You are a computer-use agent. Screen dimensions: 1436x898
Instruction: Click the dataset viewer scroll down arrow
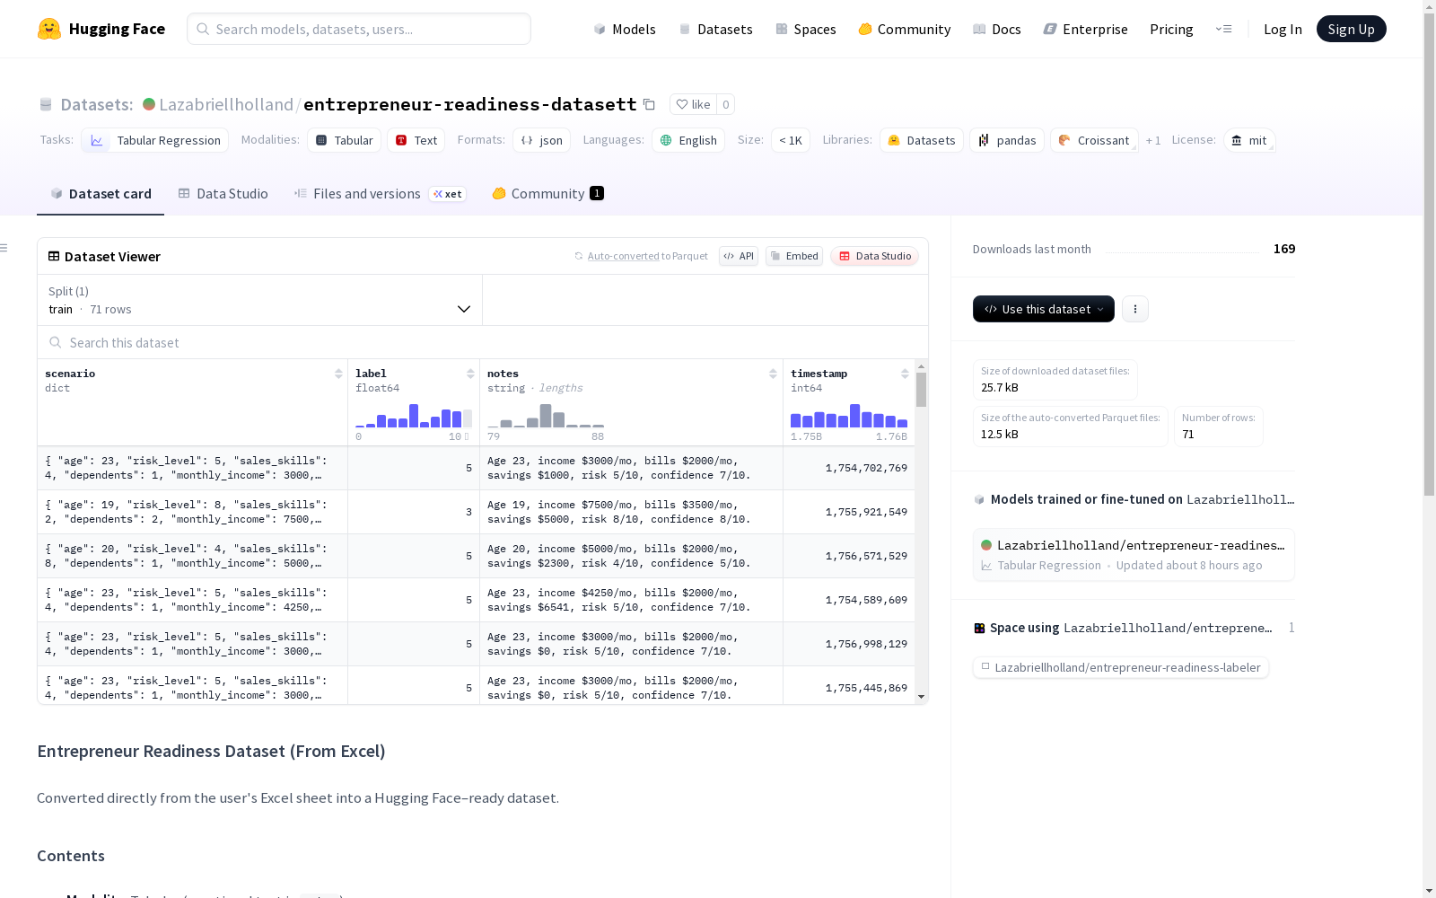point(921,697)
